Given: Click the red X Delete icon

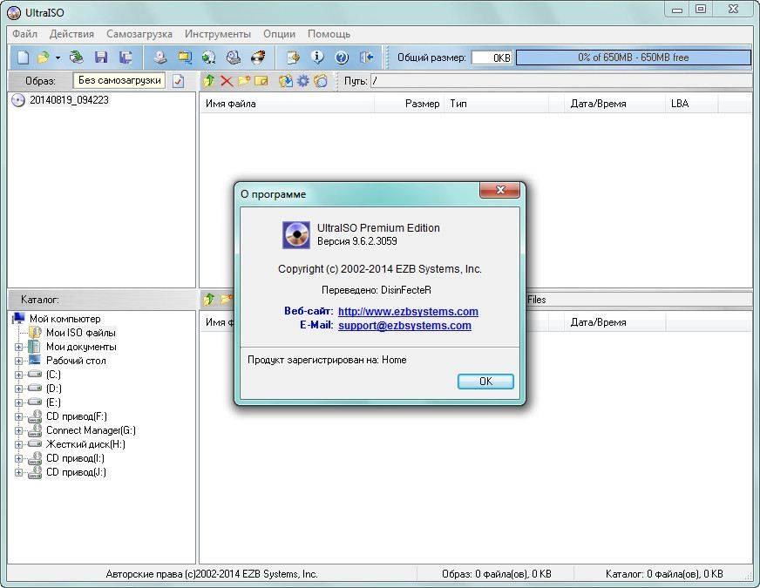Looking at the screenshot, I should coord(227,81).
